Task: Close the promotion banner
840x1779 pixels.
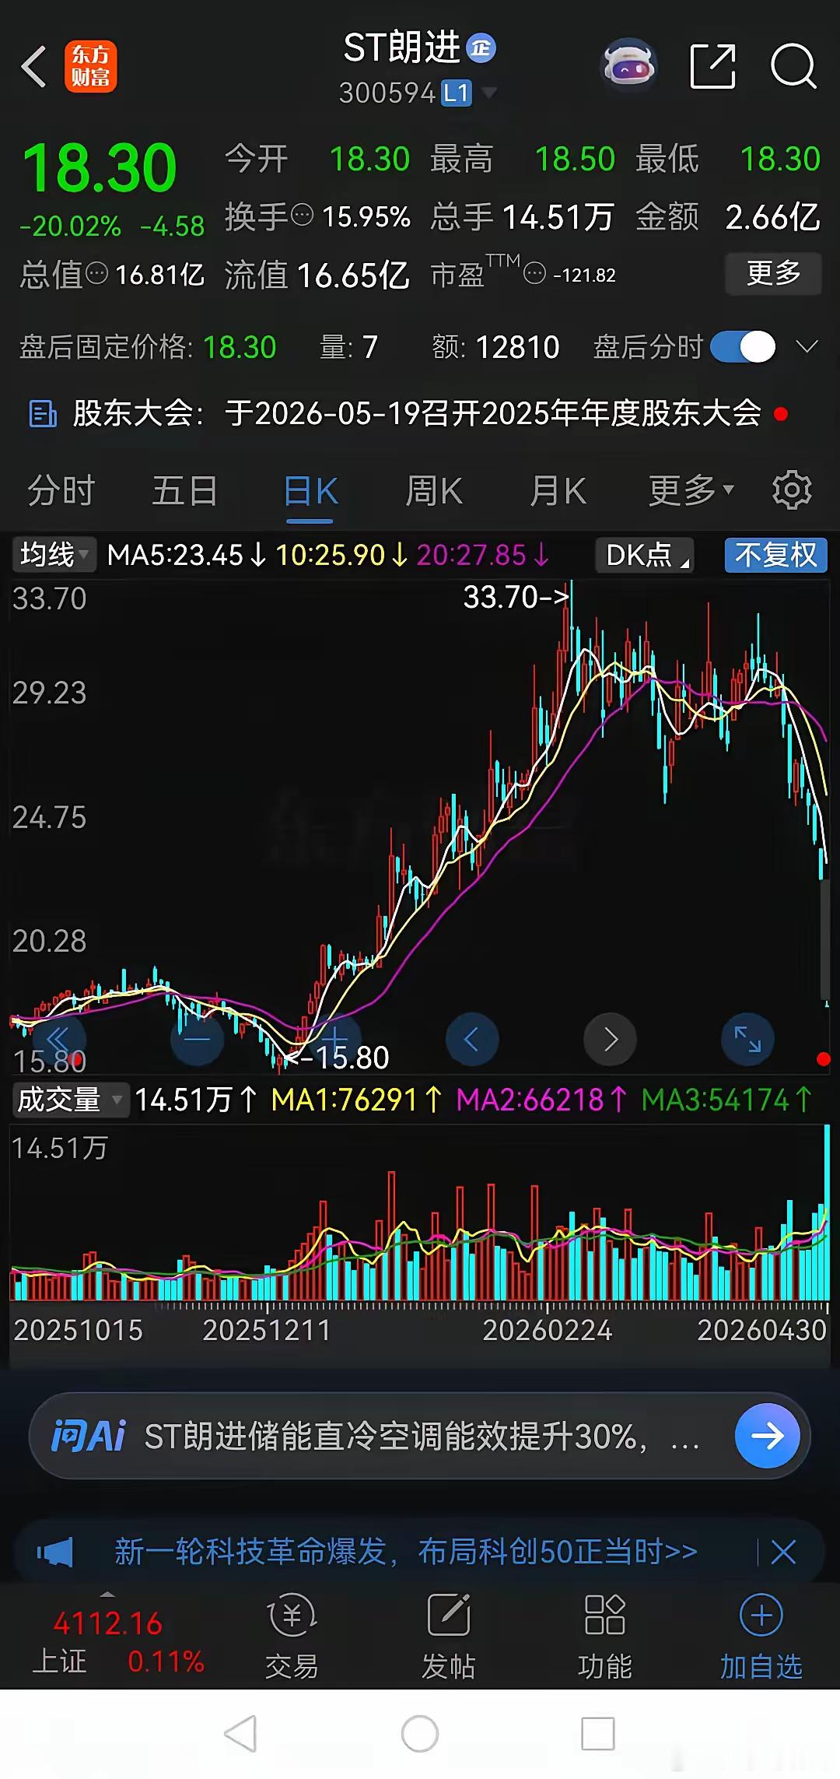Action: coord(783,1552)
